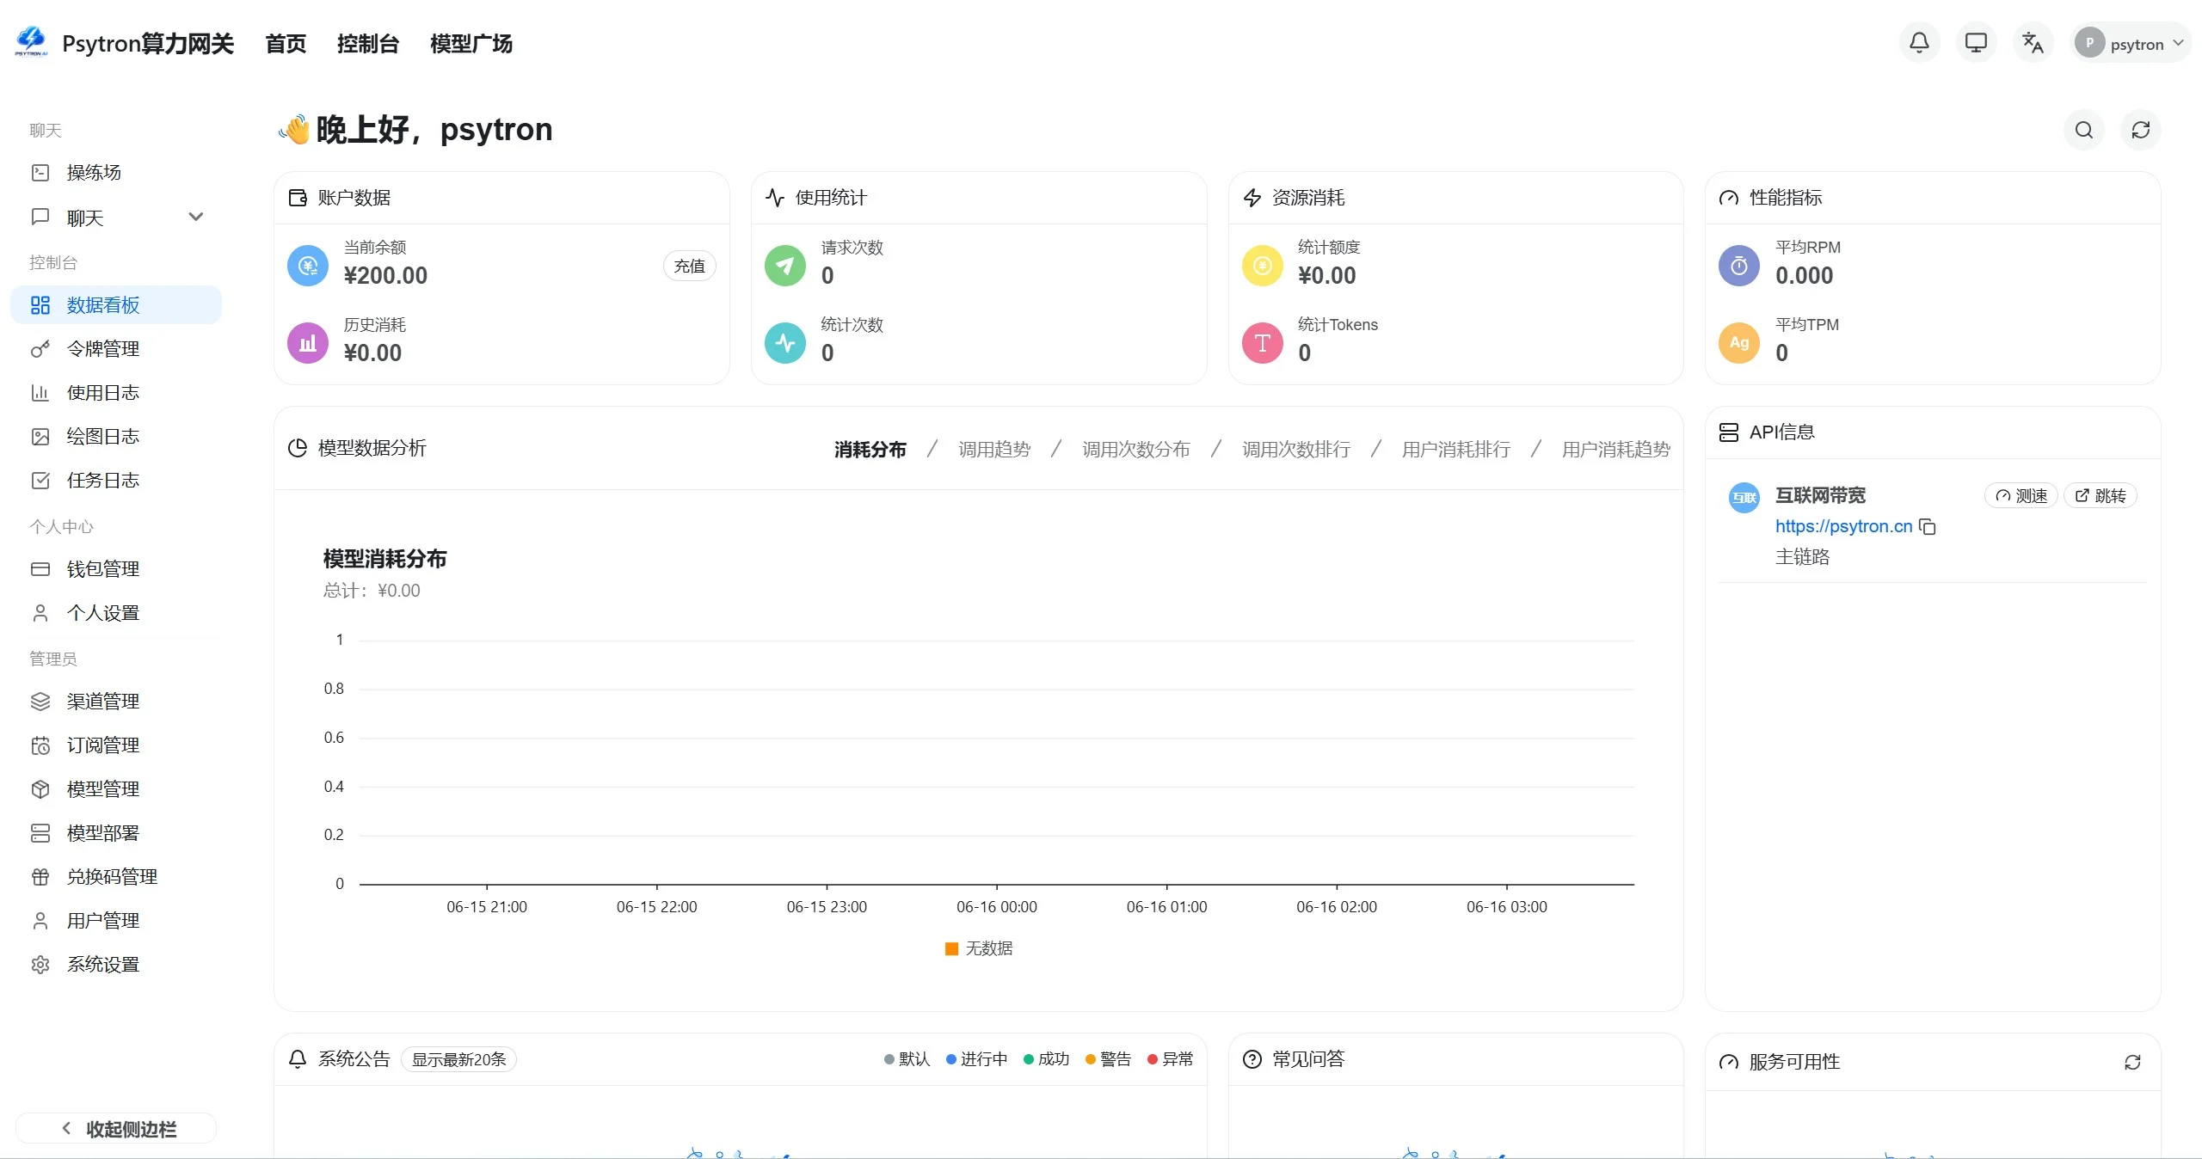The image size is (2202, 1159).
Task: Click the orange 警告 legend dot
Action: coord(1091,1059)
